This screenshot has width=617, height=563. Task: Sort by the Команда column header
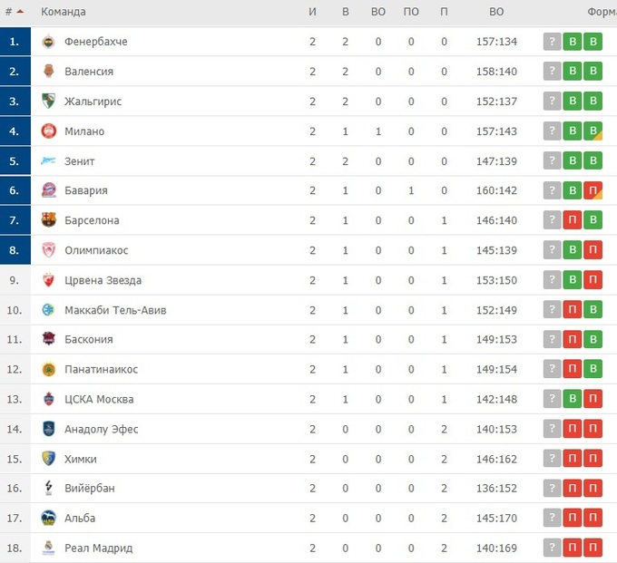click(x=64, y=12)
